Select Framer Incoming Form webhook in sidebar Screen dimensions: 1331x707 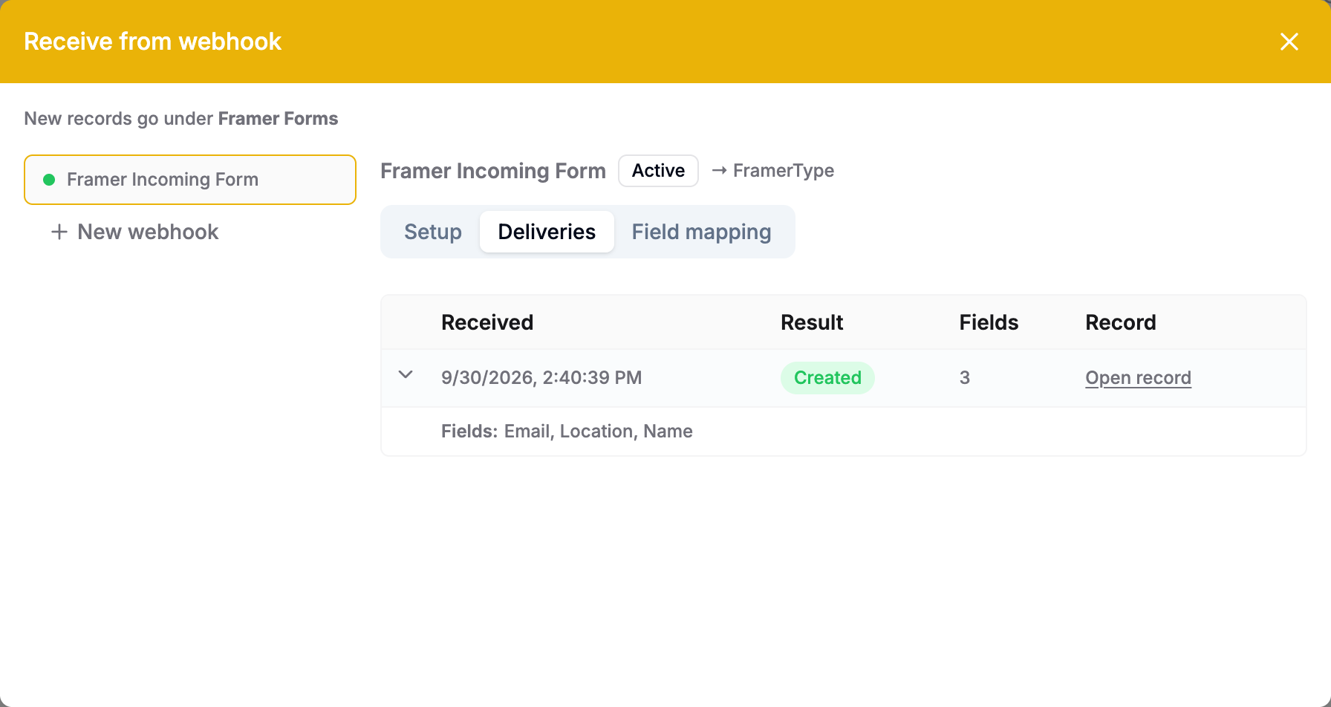pyautogui.click(x=190, y=180)
